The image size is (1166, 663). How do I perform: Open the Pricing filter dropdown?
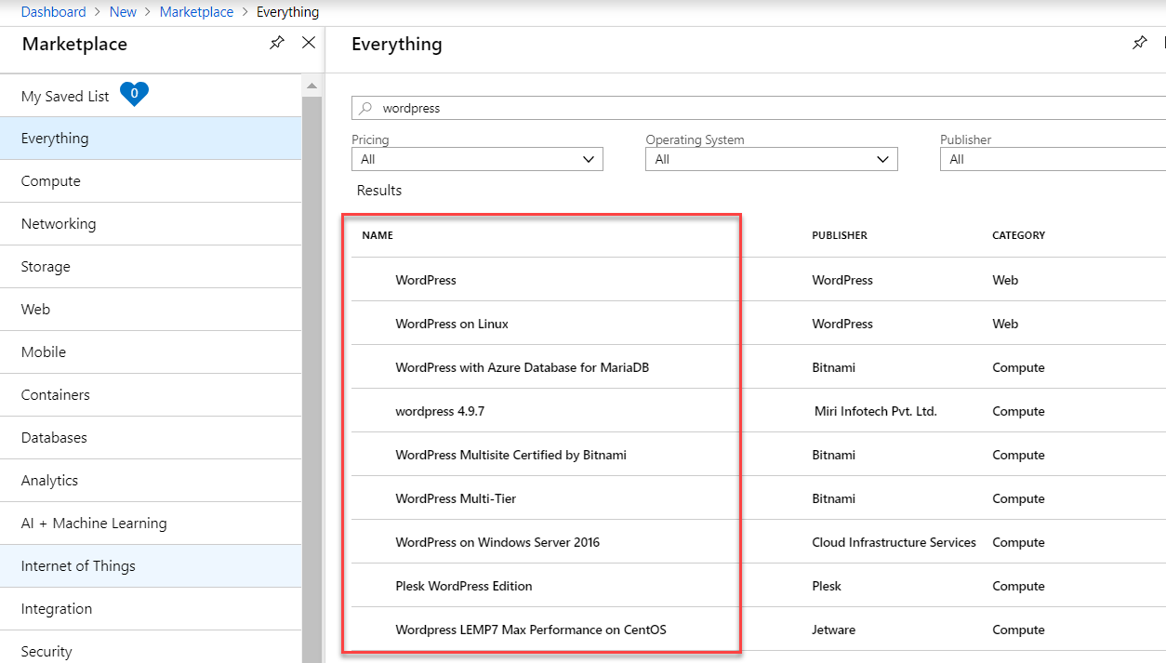pos(477,159)
